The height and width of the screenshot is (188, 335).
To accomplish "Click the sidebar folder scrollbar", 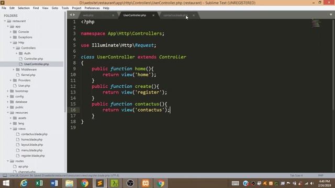I will tap(65, 62).
